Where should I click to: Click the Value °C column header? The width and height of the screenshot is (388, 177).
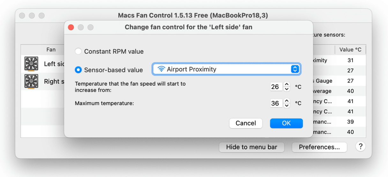(x=350, y=50)
